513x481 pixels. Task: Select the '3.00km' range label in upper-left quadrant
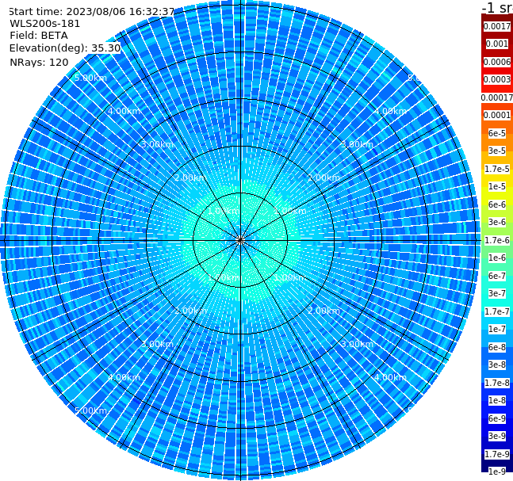pyautogui.click(x=157, y=144)
